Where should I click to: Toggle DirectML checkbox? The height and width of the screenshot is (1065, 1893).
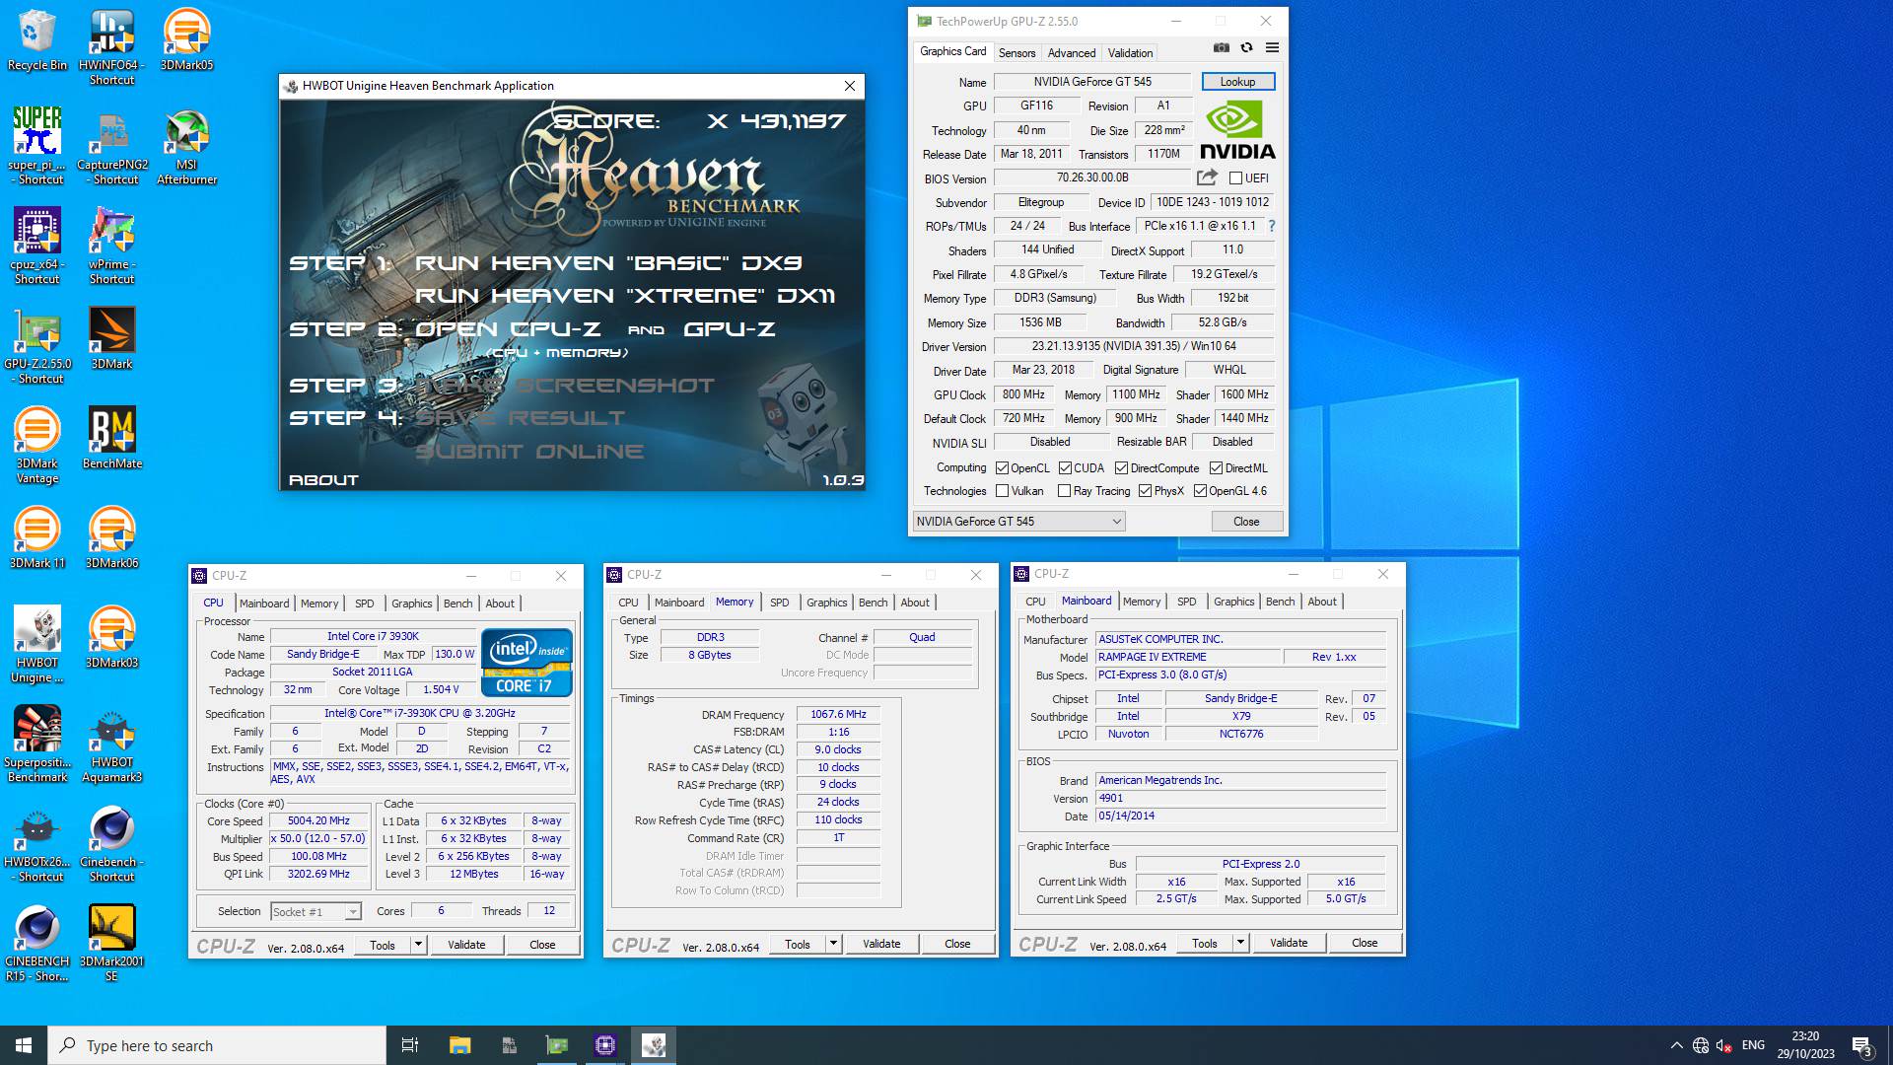[1216, 468]
